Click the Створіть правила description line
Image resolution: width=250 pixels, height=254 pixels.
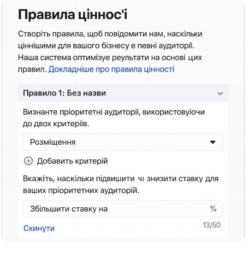[110, 34]
